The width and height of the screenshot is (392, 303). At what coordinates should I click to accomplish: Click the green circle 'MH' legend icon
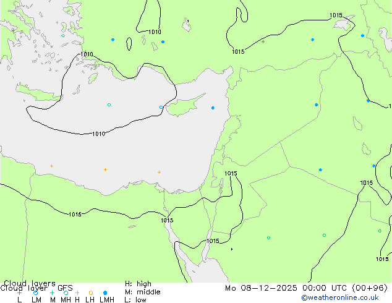point(66,292)
